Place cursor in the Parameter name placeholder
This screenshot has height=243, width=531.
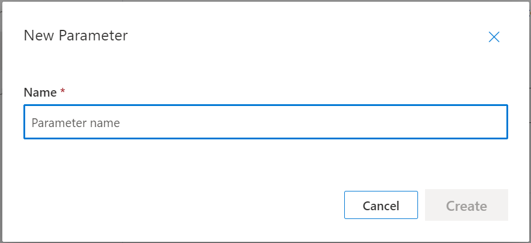click(x=76, y=123)
